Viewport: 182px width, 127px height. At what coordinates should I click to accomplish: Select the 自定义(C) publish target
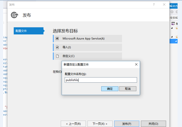(88, 56)
